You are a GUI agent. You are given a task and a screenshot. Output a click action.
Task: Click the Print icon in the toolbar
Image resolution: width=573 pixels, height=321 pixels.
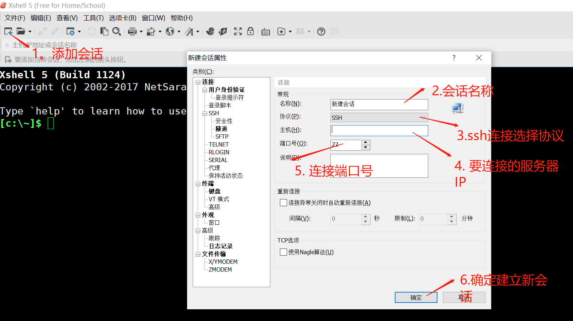tap(133, 31)
